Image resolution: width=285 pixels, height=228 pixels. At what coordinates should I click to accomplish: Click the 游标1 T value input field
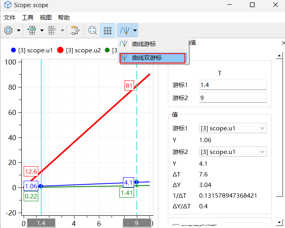233,85
